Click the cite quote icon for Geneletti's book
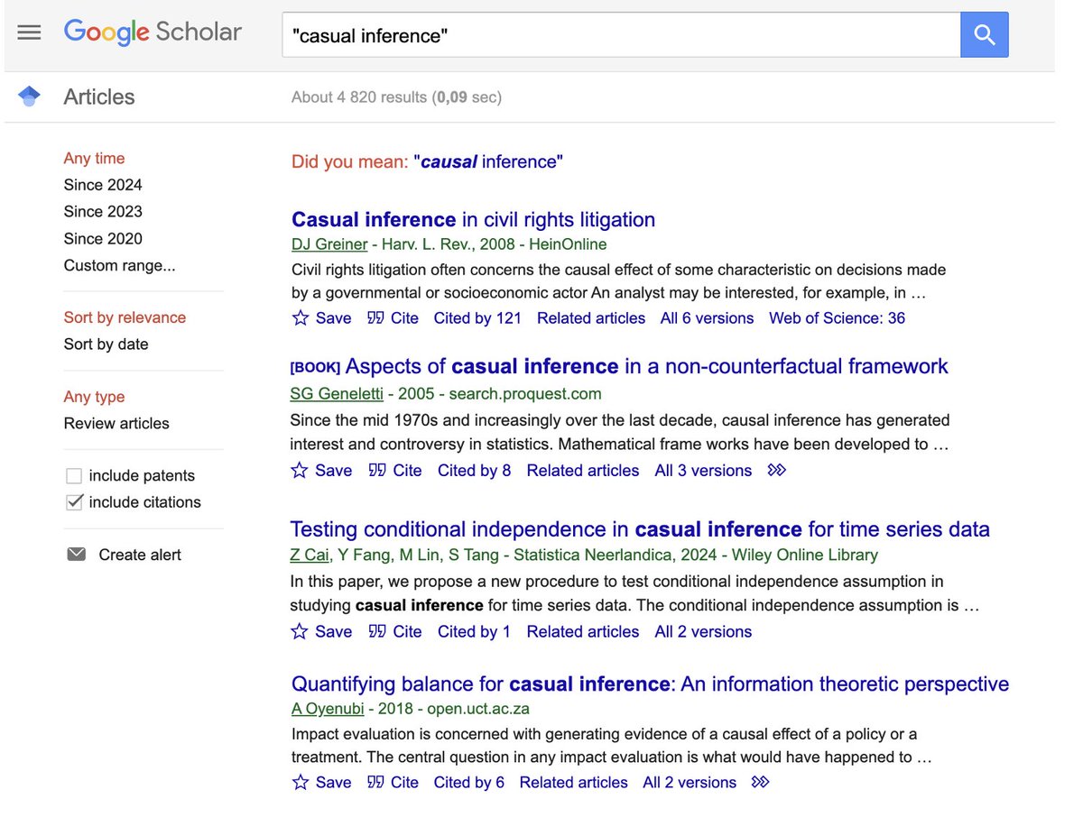Viewport: 1083px width, 817px height. 376,471
